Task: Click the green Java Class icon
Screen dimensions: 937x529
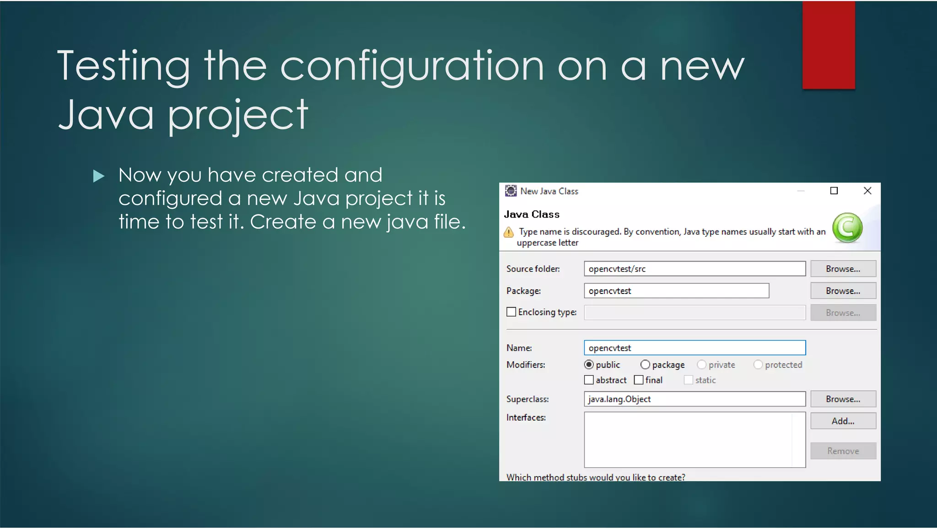Action: [x=847, y=228]
